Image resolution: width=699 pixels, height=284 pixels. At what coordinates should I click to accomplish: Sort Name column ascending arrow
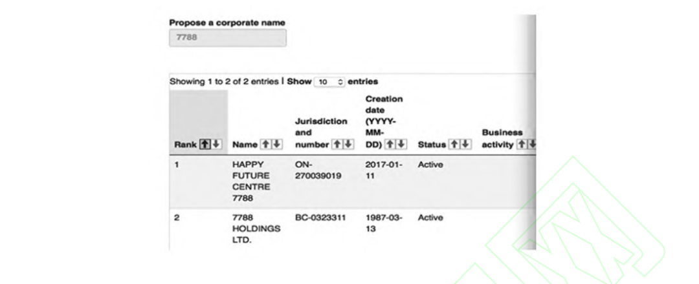(266, 145)
